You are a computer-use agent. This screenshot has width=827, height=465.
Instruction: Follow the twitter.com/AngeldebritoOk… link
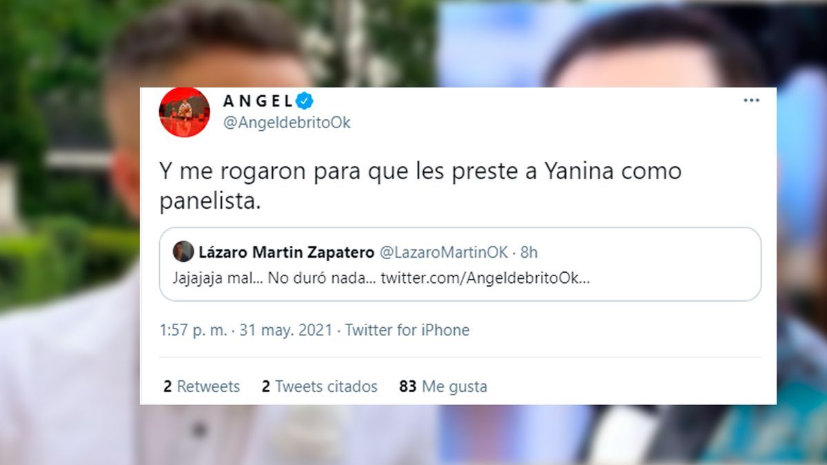pos(485,279)
